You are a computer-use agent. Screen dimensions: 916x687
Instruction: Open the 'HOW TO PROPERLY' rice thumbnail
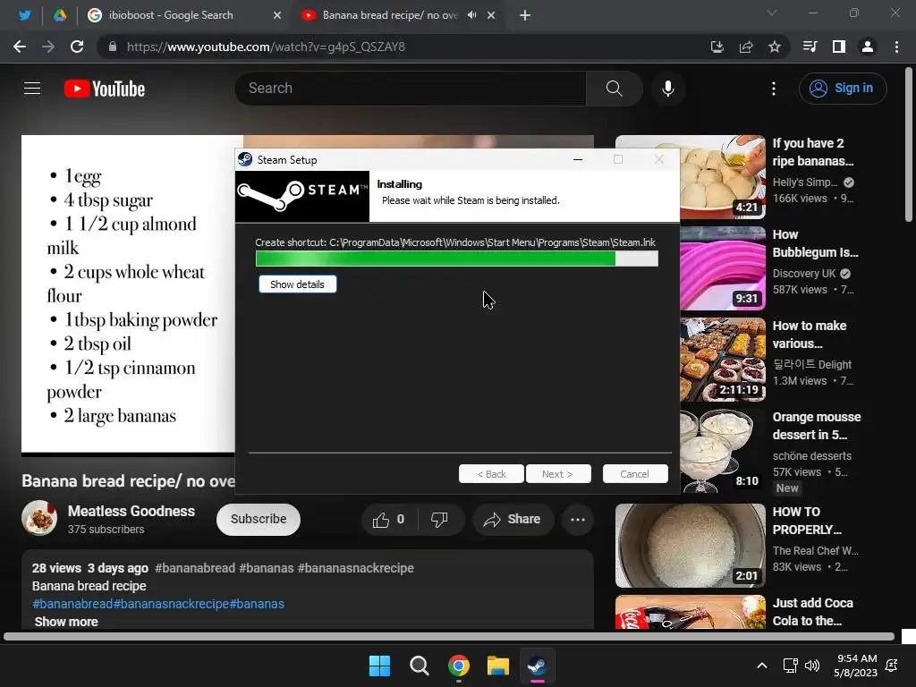[690, 546]
